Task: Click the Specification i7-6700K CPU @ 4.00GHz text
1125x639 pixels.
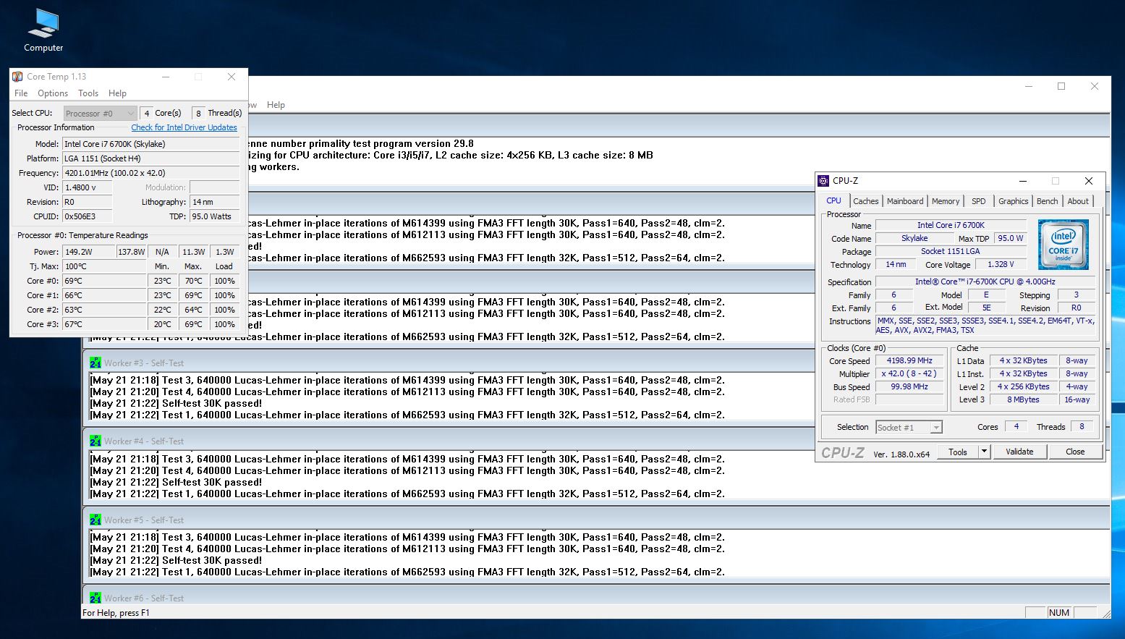Action: coord(985,282)
